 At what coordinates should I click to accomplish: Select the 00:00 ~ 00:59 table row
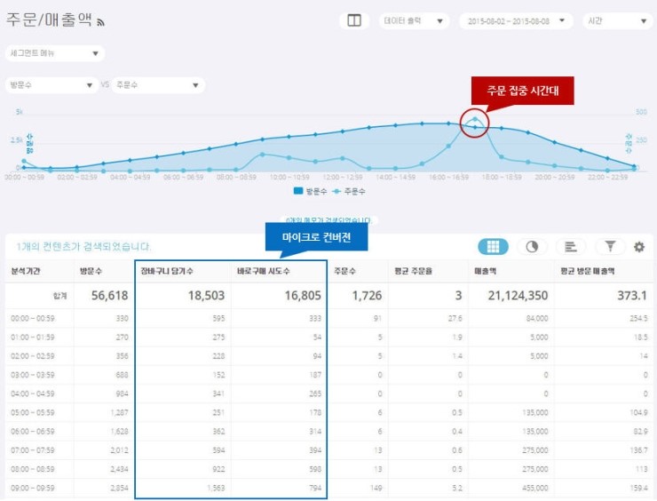[36, 318]
